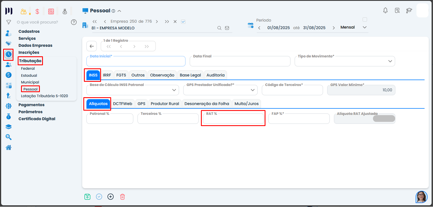433x207 pixels.
Task: Toggle the Alíquota RAT Ajustada switch
Action: [x=384, y=118]
